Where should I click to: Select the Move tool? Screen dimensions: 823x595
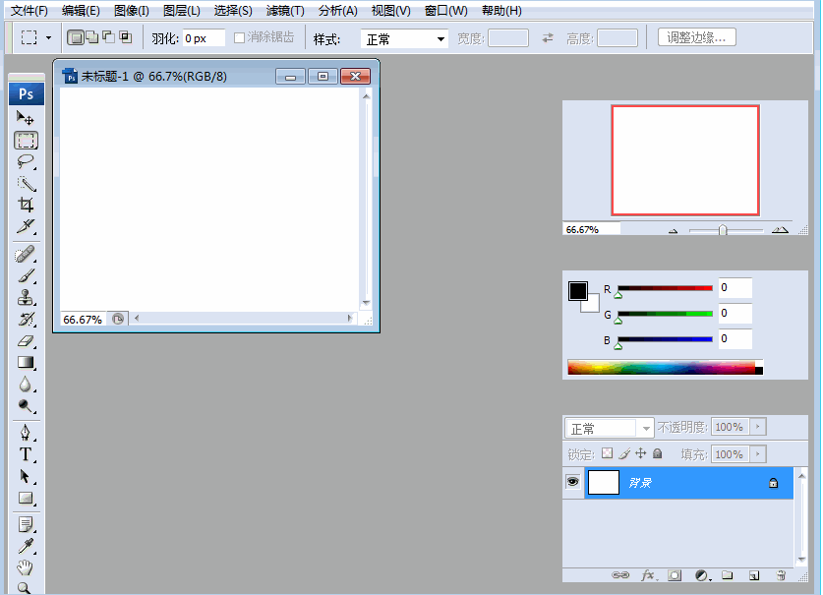[x=26, y=118]
